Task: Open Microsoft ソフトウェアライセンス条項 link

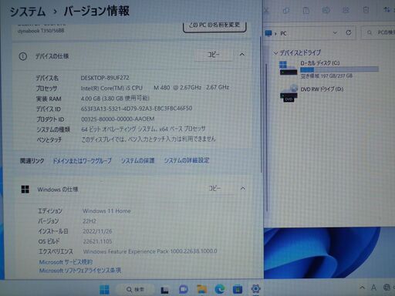Action: (x=80, y=271)
